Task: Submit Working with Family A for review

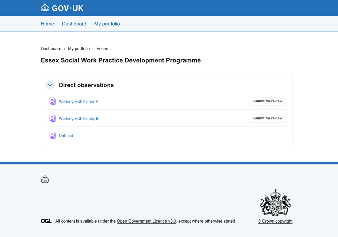Action: pyautogui.click(x=267, y=101)
